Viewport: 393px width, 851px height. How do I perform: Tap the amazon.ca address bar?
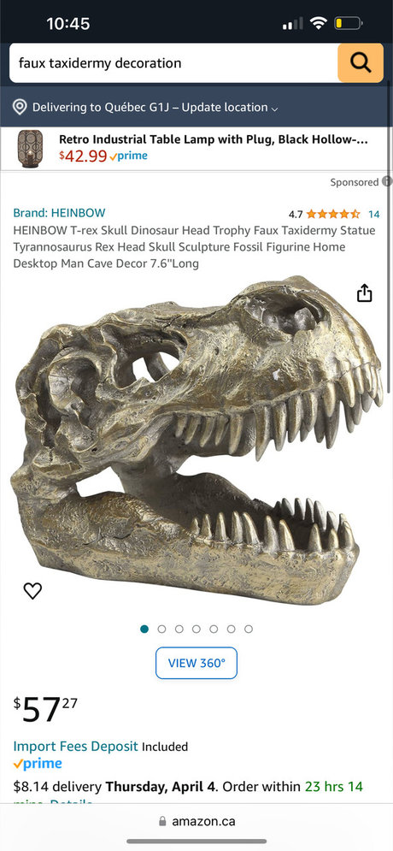[196, 821]
